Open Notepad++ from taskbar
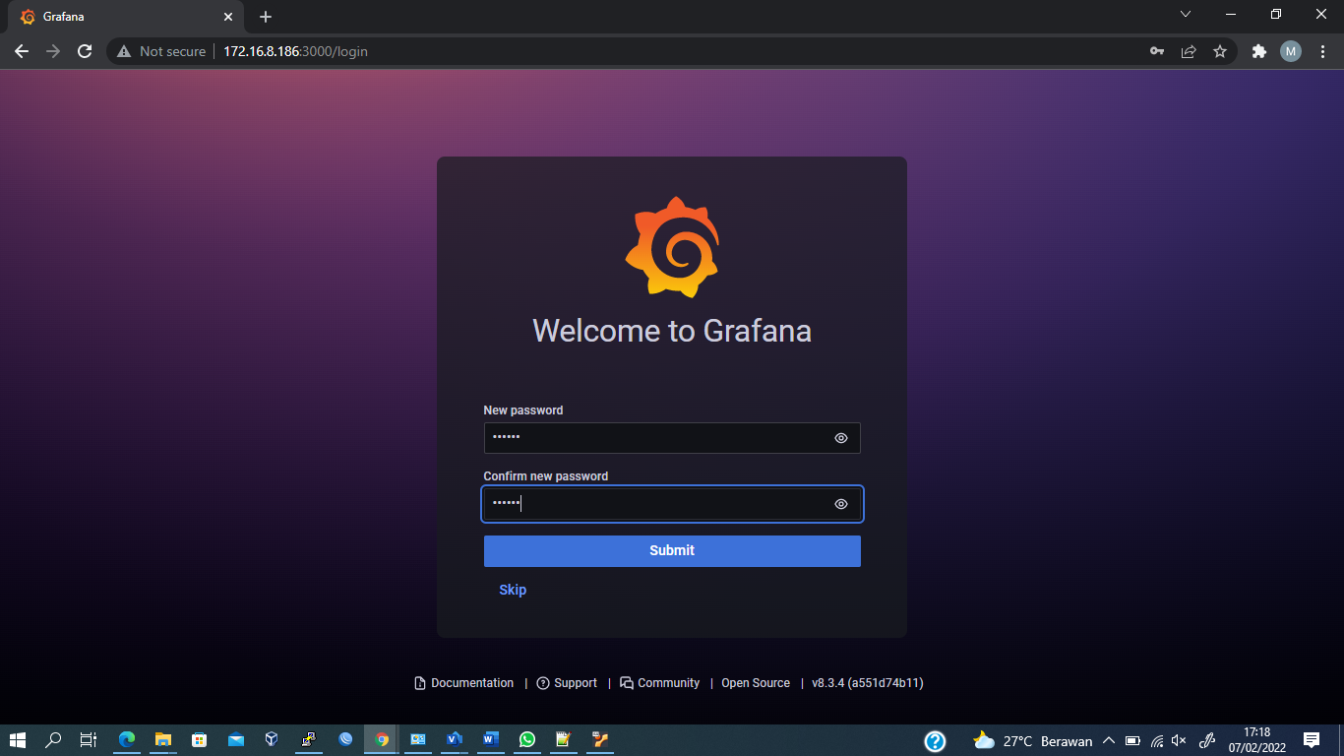 pyautogui.click(x=564, y=740)
